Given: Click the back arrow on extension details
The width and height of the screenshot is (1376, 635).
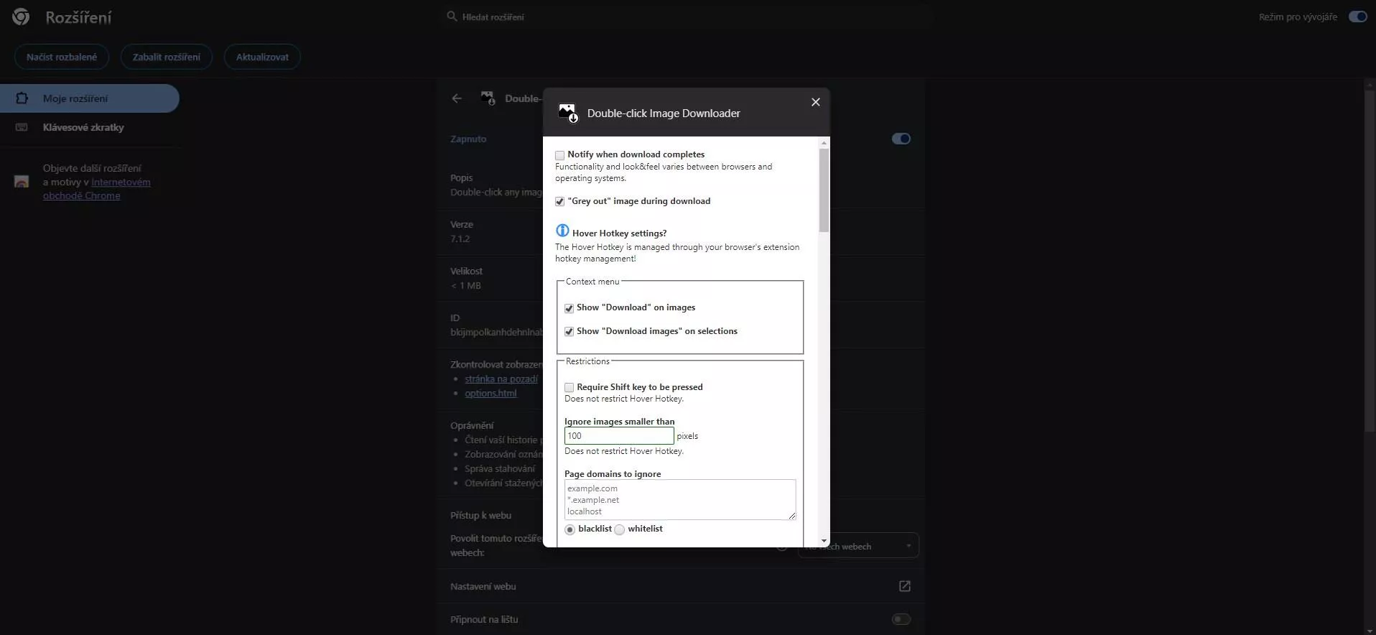Looking at the screenshot, I should [x=457, y=98].
